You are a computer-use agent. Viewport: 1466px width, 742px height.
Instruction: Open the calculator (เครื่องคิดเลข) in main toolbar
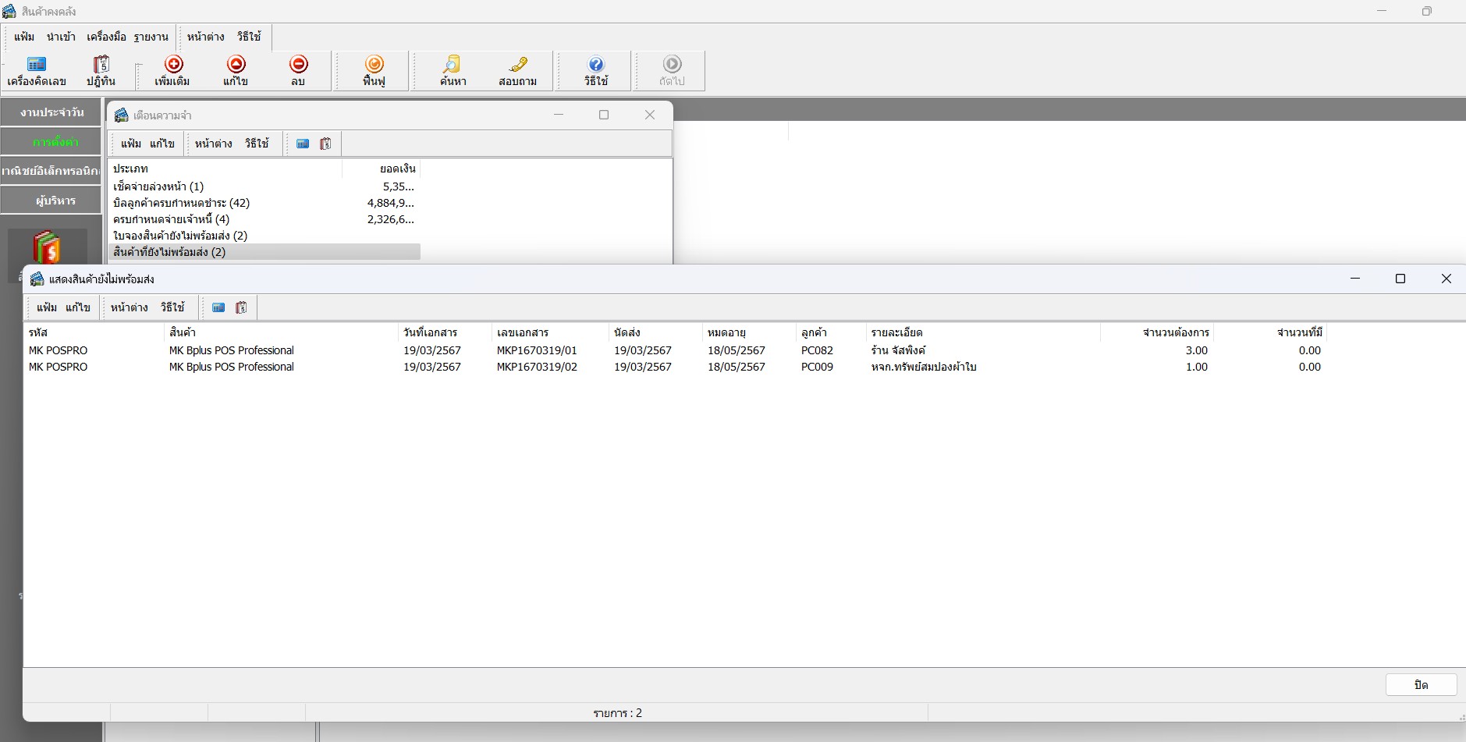click(37, 71)
